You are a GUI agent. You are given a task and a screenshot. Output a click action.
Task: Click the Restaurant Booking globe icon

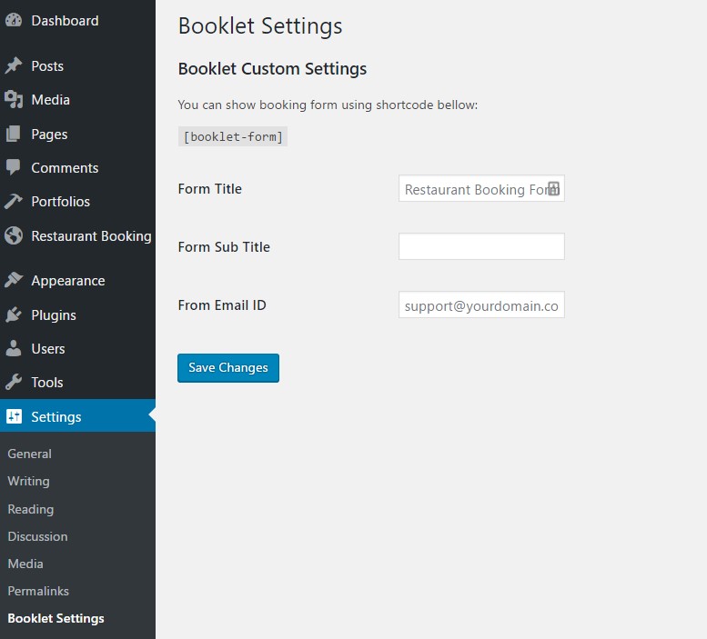[14, 236]
